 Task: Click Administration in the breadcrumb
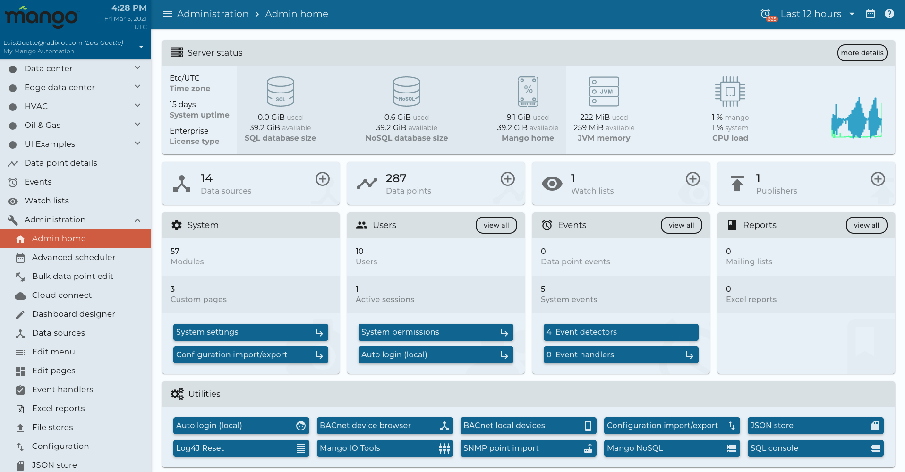[x=213, y=14]
